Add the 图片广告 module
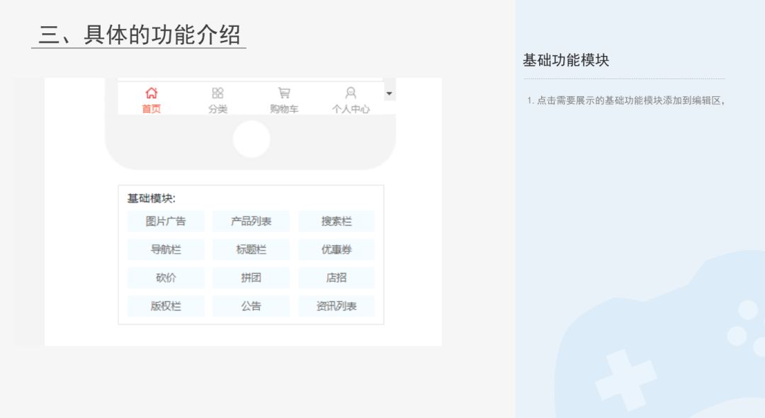The height and width of the screenshot is (418, 765). coord(166,221)
